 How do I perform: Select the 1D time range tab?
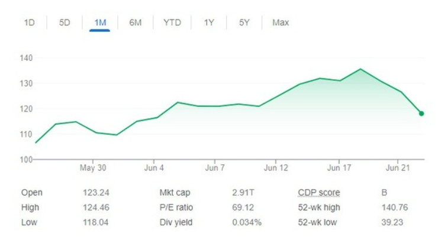(29, 23)
